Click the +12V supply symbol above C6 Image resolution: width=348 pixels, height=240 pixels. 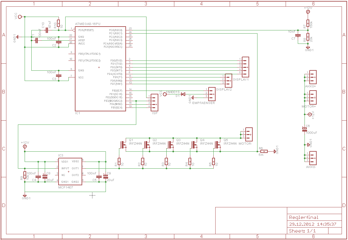(310, 115)
